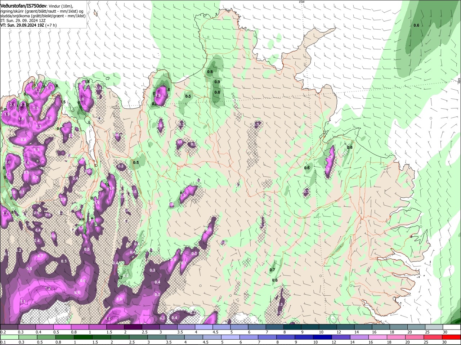This screenshot has height=345, width=461.
Task: Select the snow scale swatch between 0.5 and 0.8
Action: tap(62, 327)
